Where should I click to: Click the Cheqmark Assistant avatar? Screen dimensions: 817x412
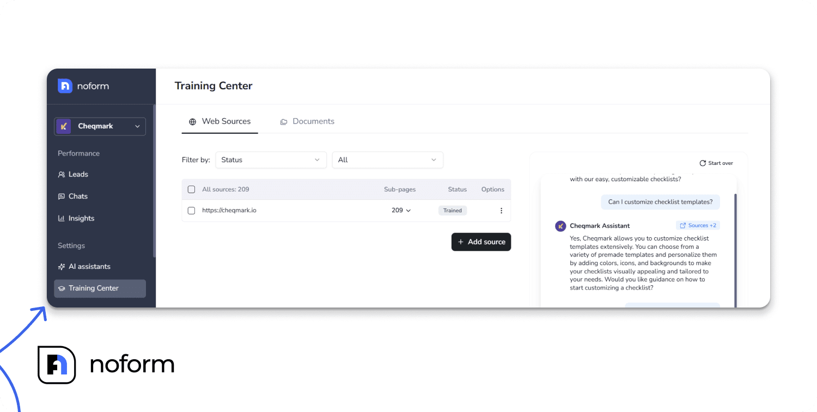560,225
